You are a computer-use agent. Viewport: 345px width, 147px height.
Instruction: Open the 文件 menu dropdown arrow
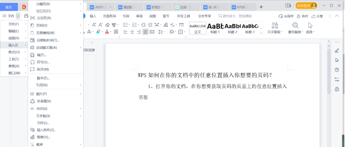pos(18,16)
